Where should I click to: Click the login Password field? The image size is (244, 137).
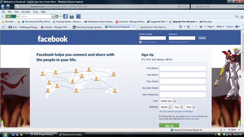coord(182,38)
